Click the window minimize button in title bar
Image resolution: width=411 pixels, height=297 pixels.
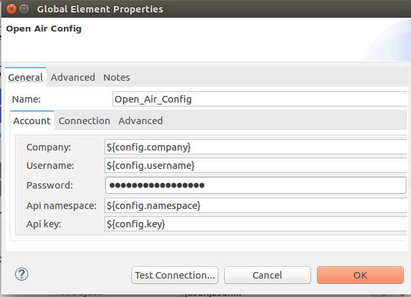[24, 9]
